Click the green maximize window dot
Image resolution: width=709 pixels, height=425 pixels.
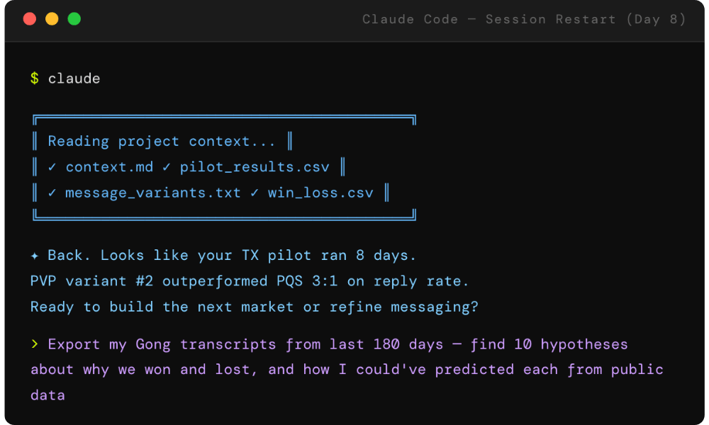[x=74, y=19]
